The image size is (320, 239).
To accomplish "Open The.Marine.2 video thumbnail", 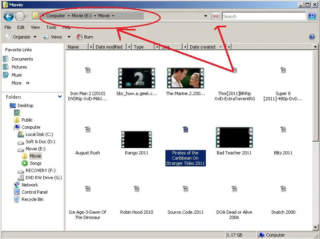I will coord(185,78).
